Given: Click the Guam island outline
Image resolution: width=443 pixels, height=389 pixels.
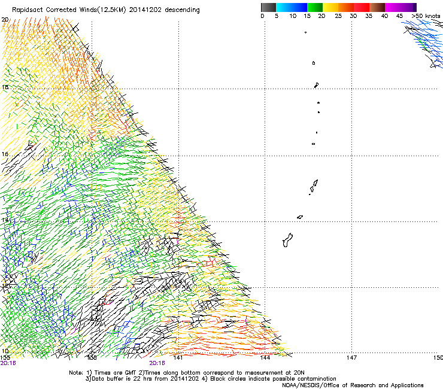Looking at the screenshot, I should click(x=287, y=240).
